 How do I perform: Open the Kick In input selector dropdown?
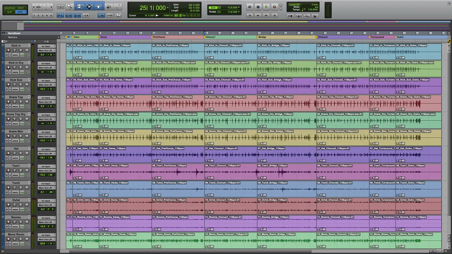pyautogui.click(x=46, y=46)
